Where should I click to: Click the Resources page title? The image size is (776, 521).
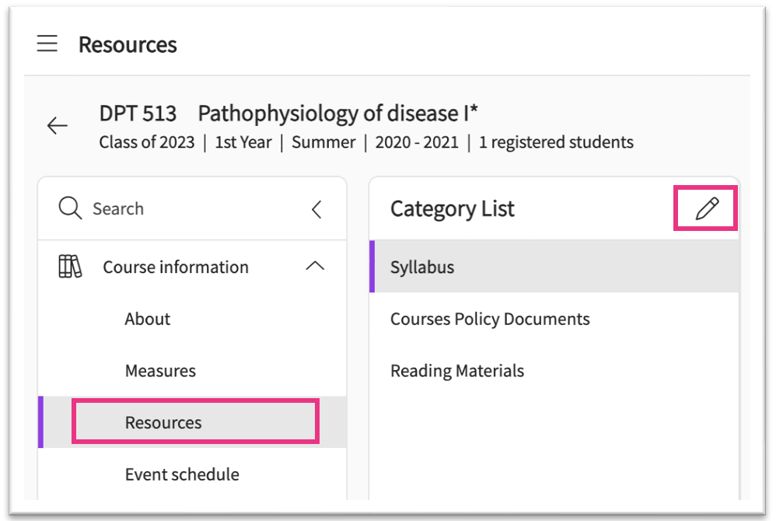point(128,44)
